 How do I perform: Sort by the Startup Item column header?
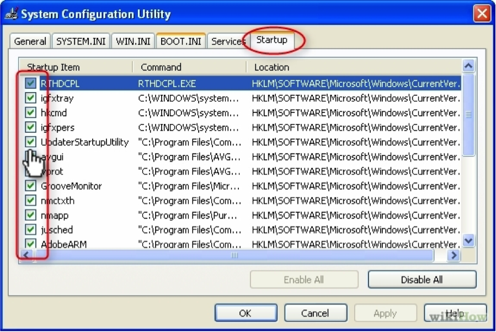click(x=76, y=67)
